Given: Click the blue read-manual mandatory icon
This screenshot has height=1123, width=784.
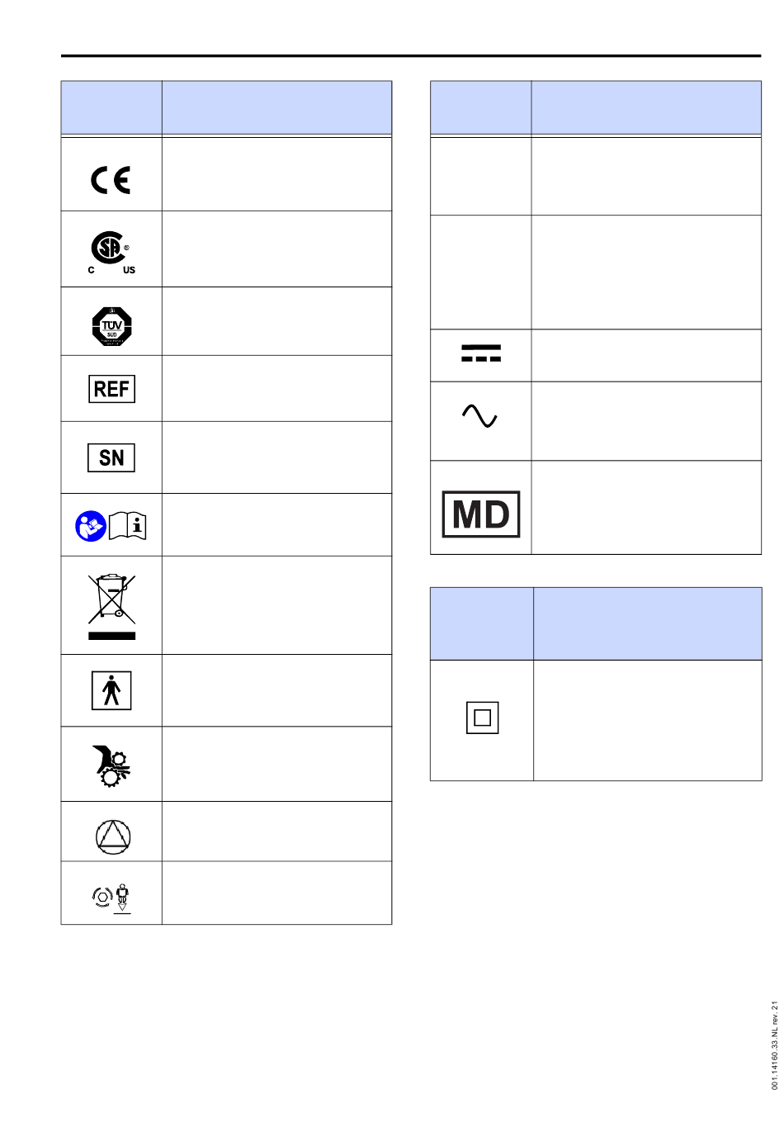Looking at the screenshot, I should [91, 526].
